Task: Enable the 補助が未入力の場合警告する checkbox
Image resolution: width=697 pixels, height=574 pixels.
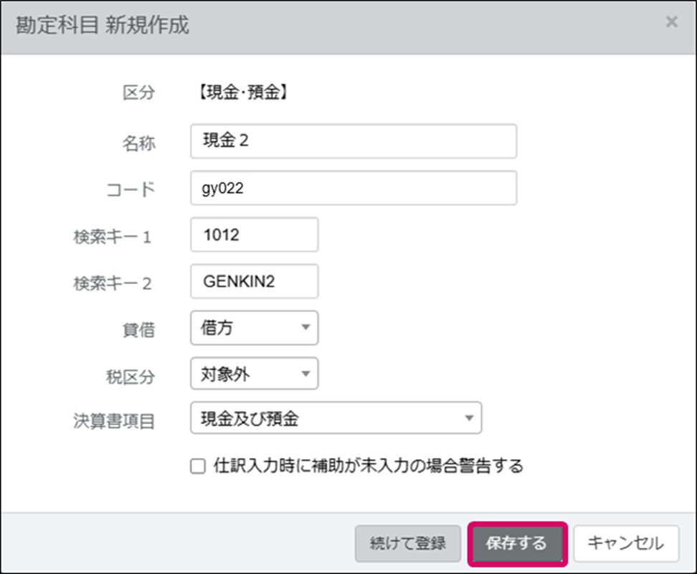Action: [x=198, y=467]
